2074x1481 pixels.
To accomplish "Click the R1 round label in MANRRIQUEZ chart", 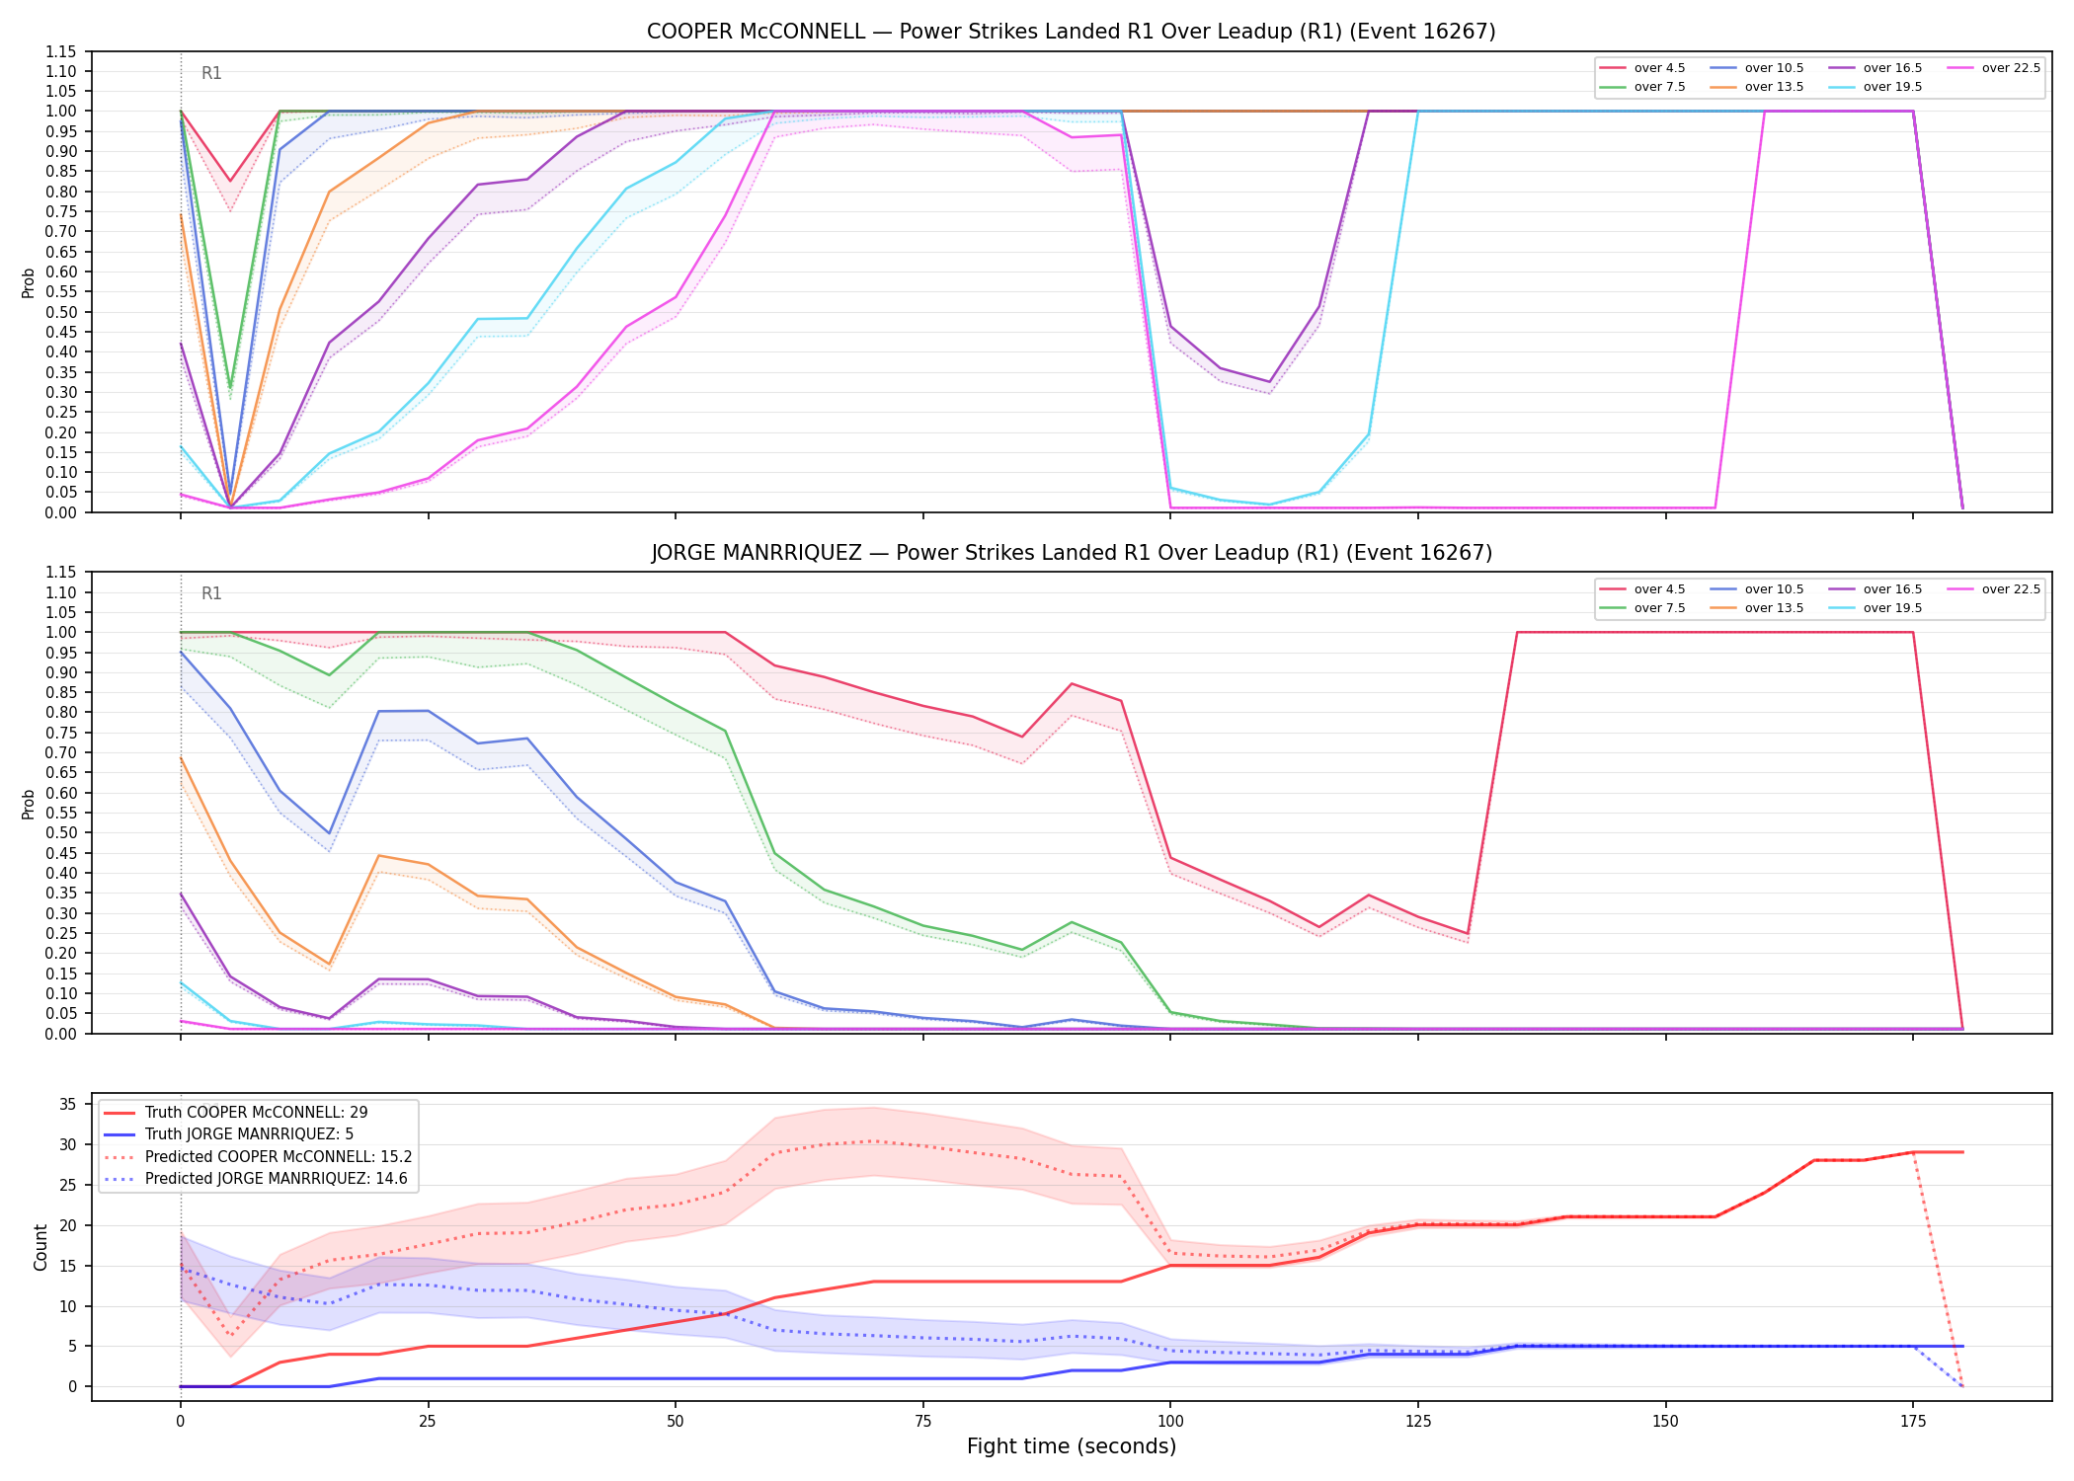I will [x=211, y=593].
